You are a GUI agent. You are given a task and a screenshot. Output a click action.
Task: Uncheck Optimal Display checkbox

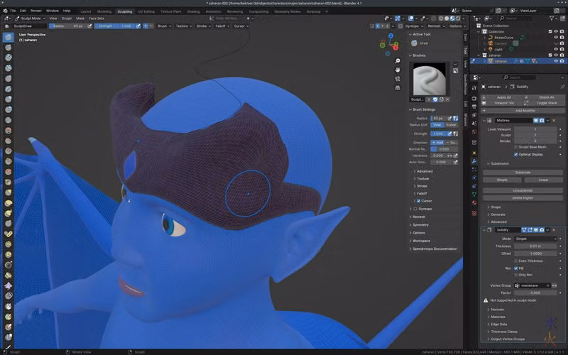click(516, 154)
